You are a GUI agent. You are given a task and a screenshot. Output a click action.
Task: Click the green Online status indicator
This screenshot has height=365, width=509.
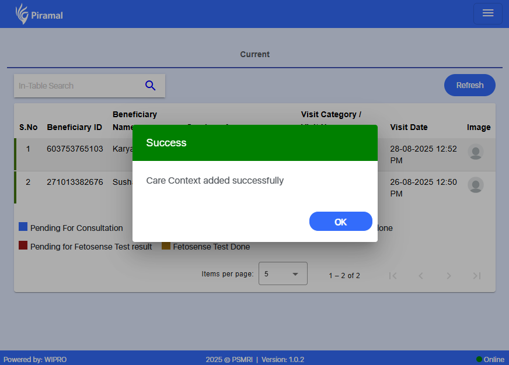479,359
